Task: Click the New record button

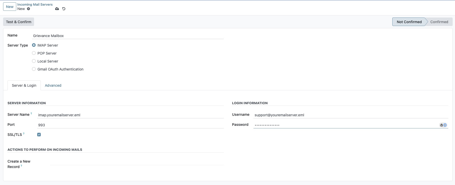Action: pyautogui.click(x=10, y=7)
